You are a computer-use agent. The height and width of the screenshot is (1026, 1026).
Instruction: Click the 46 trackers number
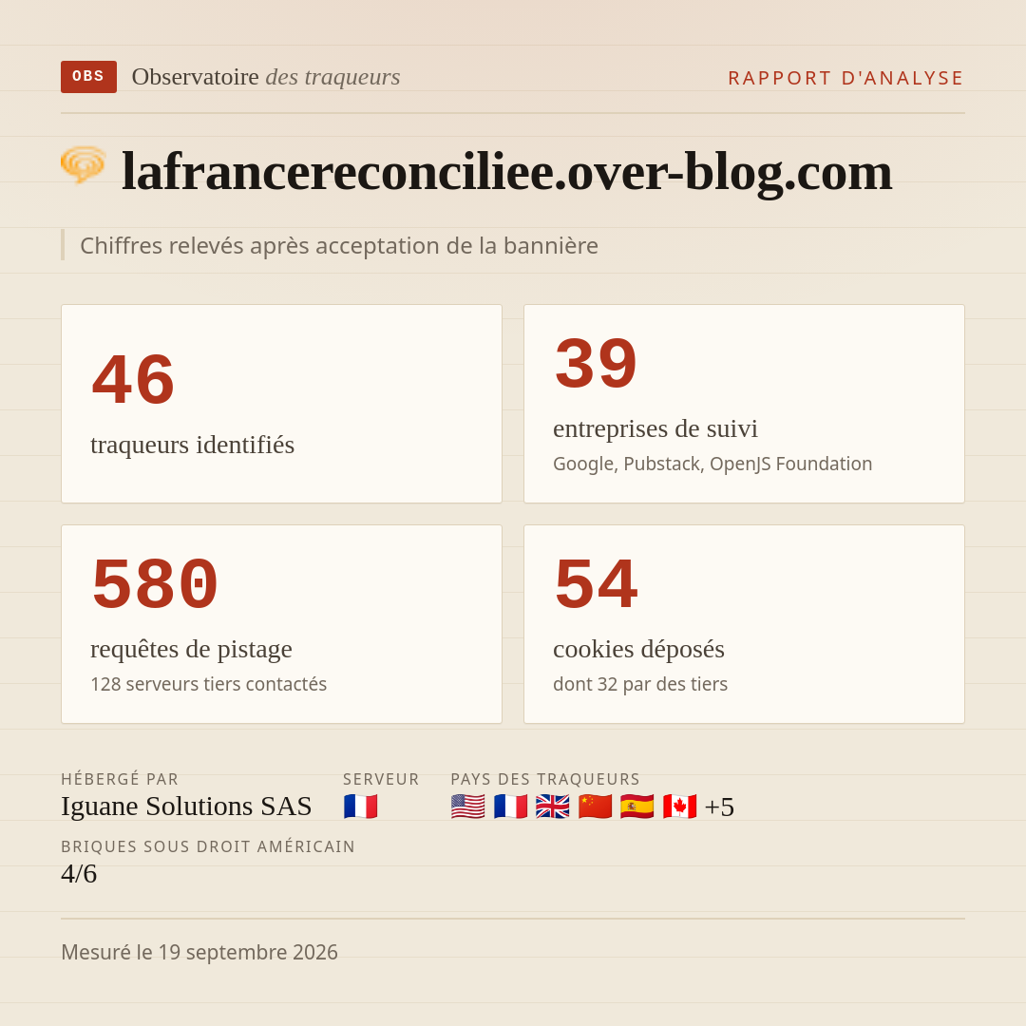[134, 379]
